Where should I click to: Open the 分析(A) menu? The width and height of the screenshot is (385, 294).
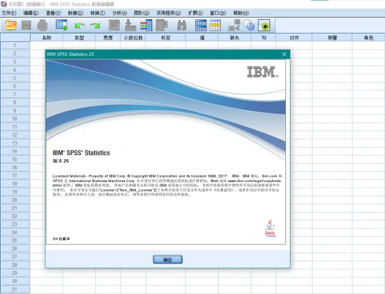[x=119, y=13]
